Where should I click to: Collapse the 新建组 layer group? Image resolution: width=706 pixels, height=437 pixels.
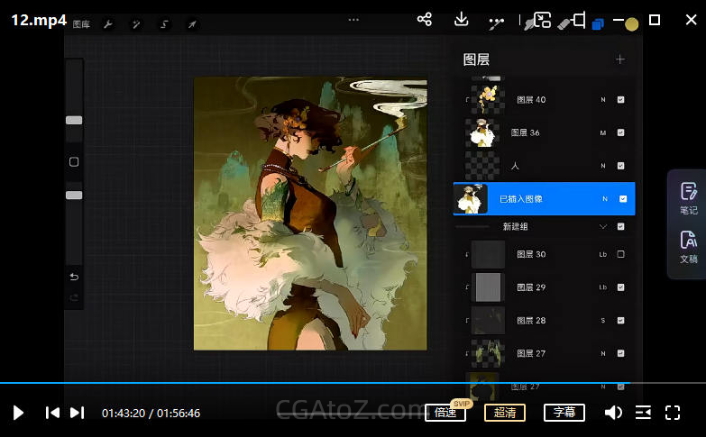point(604,227)
